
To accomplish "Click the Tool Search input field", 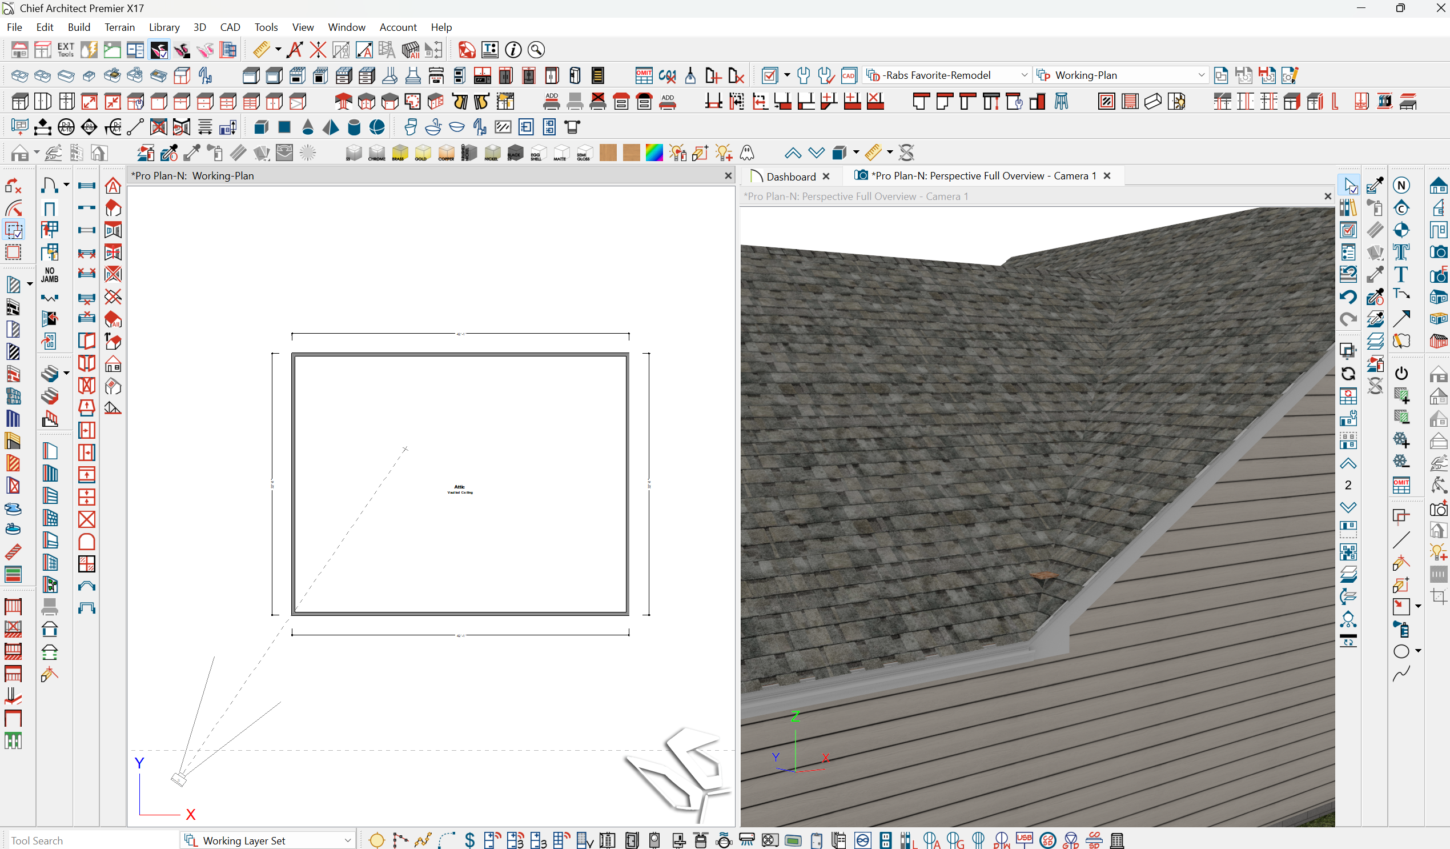I will [x=92, y=840].
